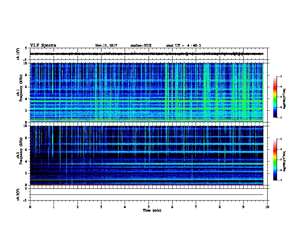The height and width of the screenshot is (232, 301).
Task: Click the ch.1 "Frequency (kHz)" axis label
Action: pos(21,88)
